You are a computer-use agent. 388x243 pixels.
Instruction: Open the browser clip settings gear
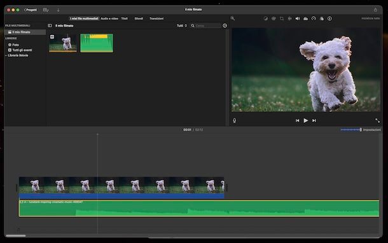[x=225, y=25]
